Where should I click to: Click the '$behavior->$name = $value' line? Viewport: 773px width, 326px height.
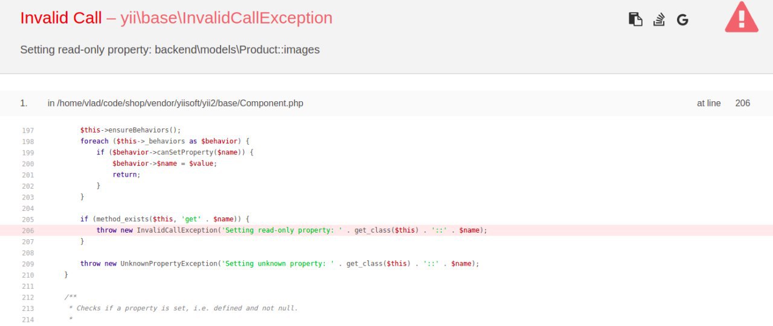(164, 163)
